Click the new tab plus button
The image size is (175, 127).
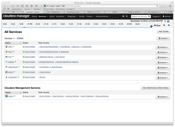point(167,12)
